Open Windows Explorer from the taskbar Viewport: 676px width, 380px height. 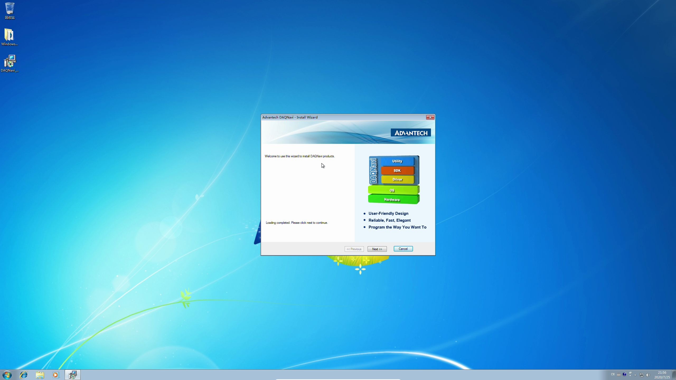(x=40, y=374)
